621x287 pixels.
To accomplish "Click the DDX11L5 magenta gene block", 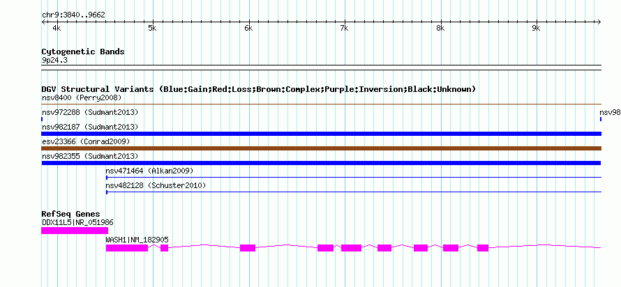I will click(75, 231).
